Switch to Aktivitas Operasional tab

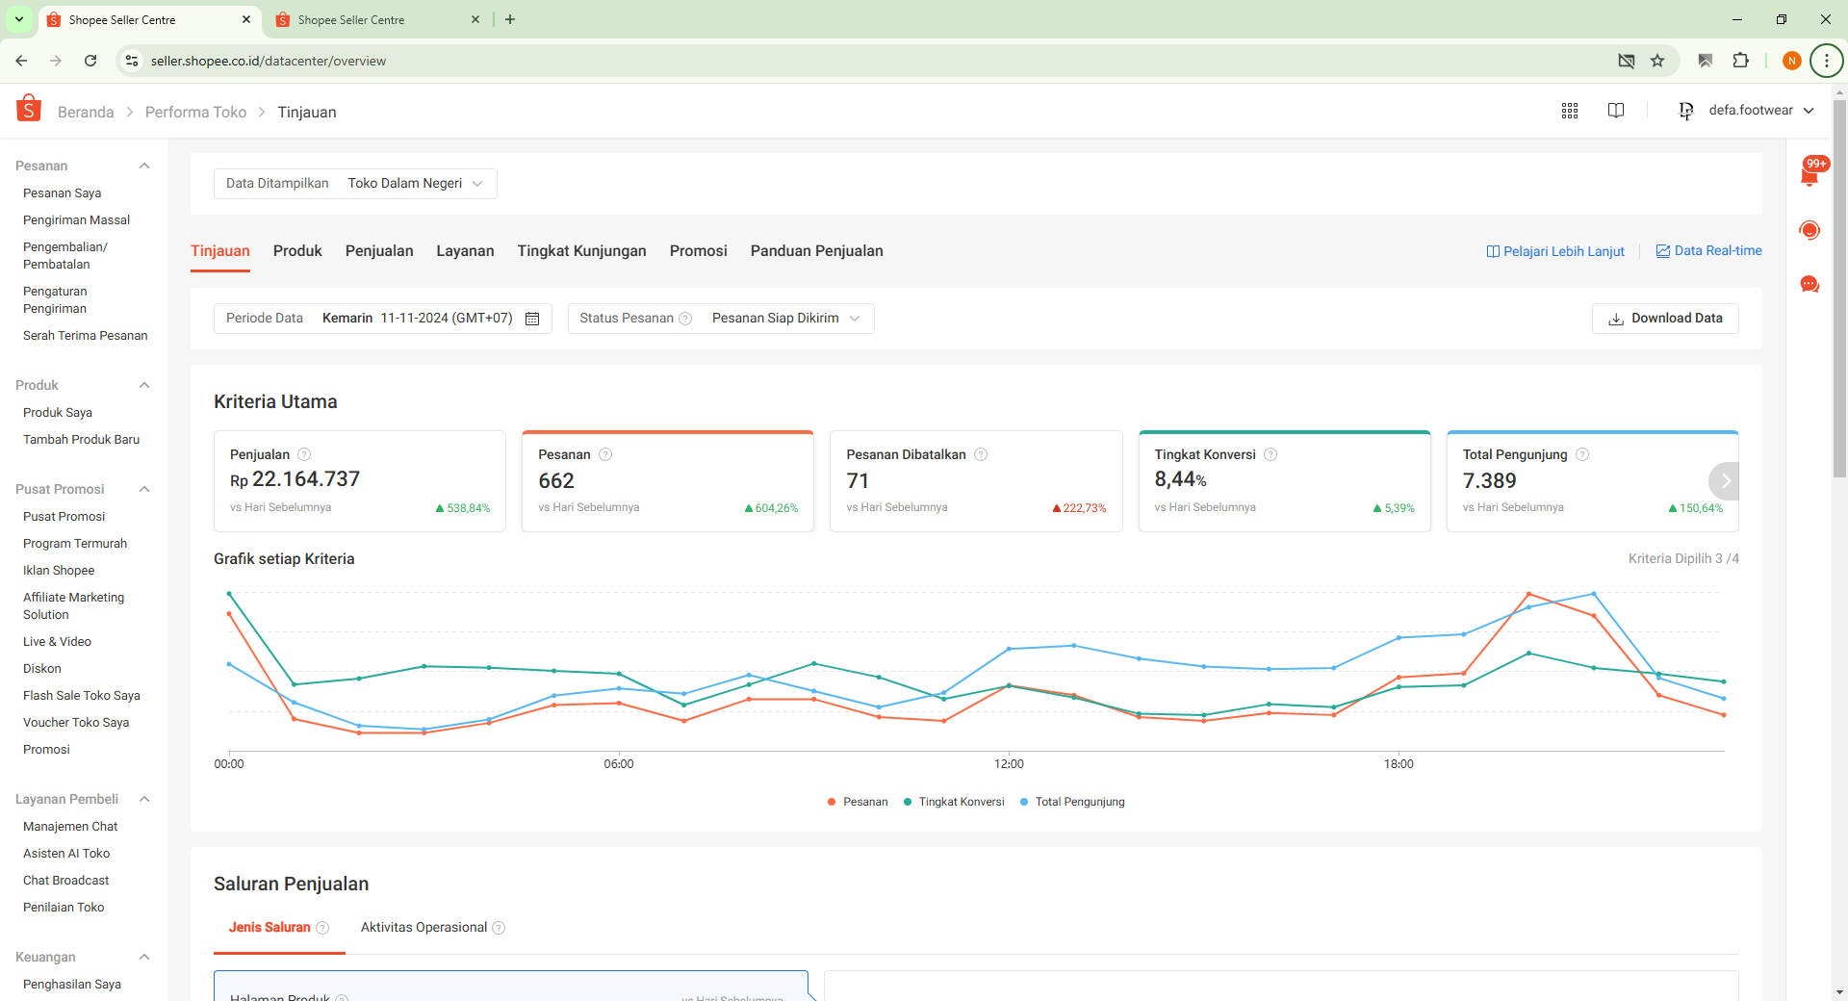coord(423,928)
